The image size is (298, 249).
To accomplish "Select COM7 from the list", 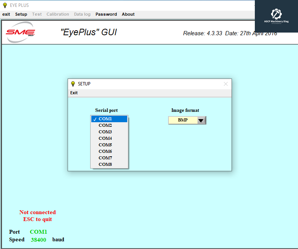I will click(105, 158).
